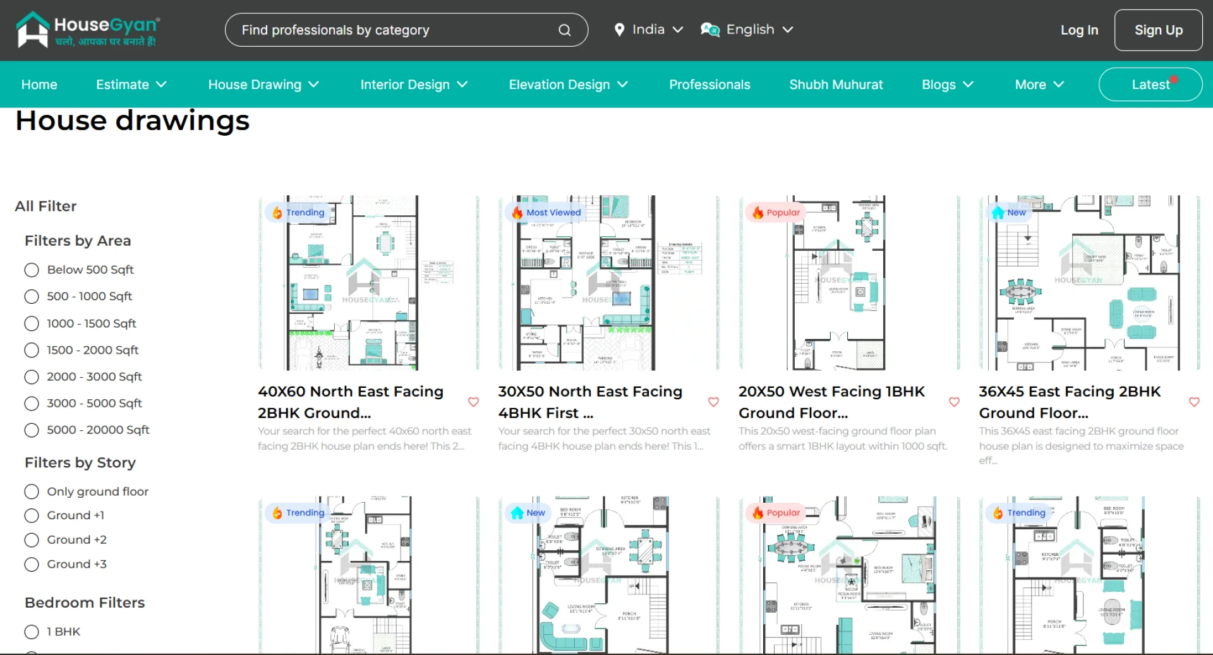Open the 30X50 Most Viewed floor plan thumbnail
Screen dimensions: 1213x655
(608, 283)
